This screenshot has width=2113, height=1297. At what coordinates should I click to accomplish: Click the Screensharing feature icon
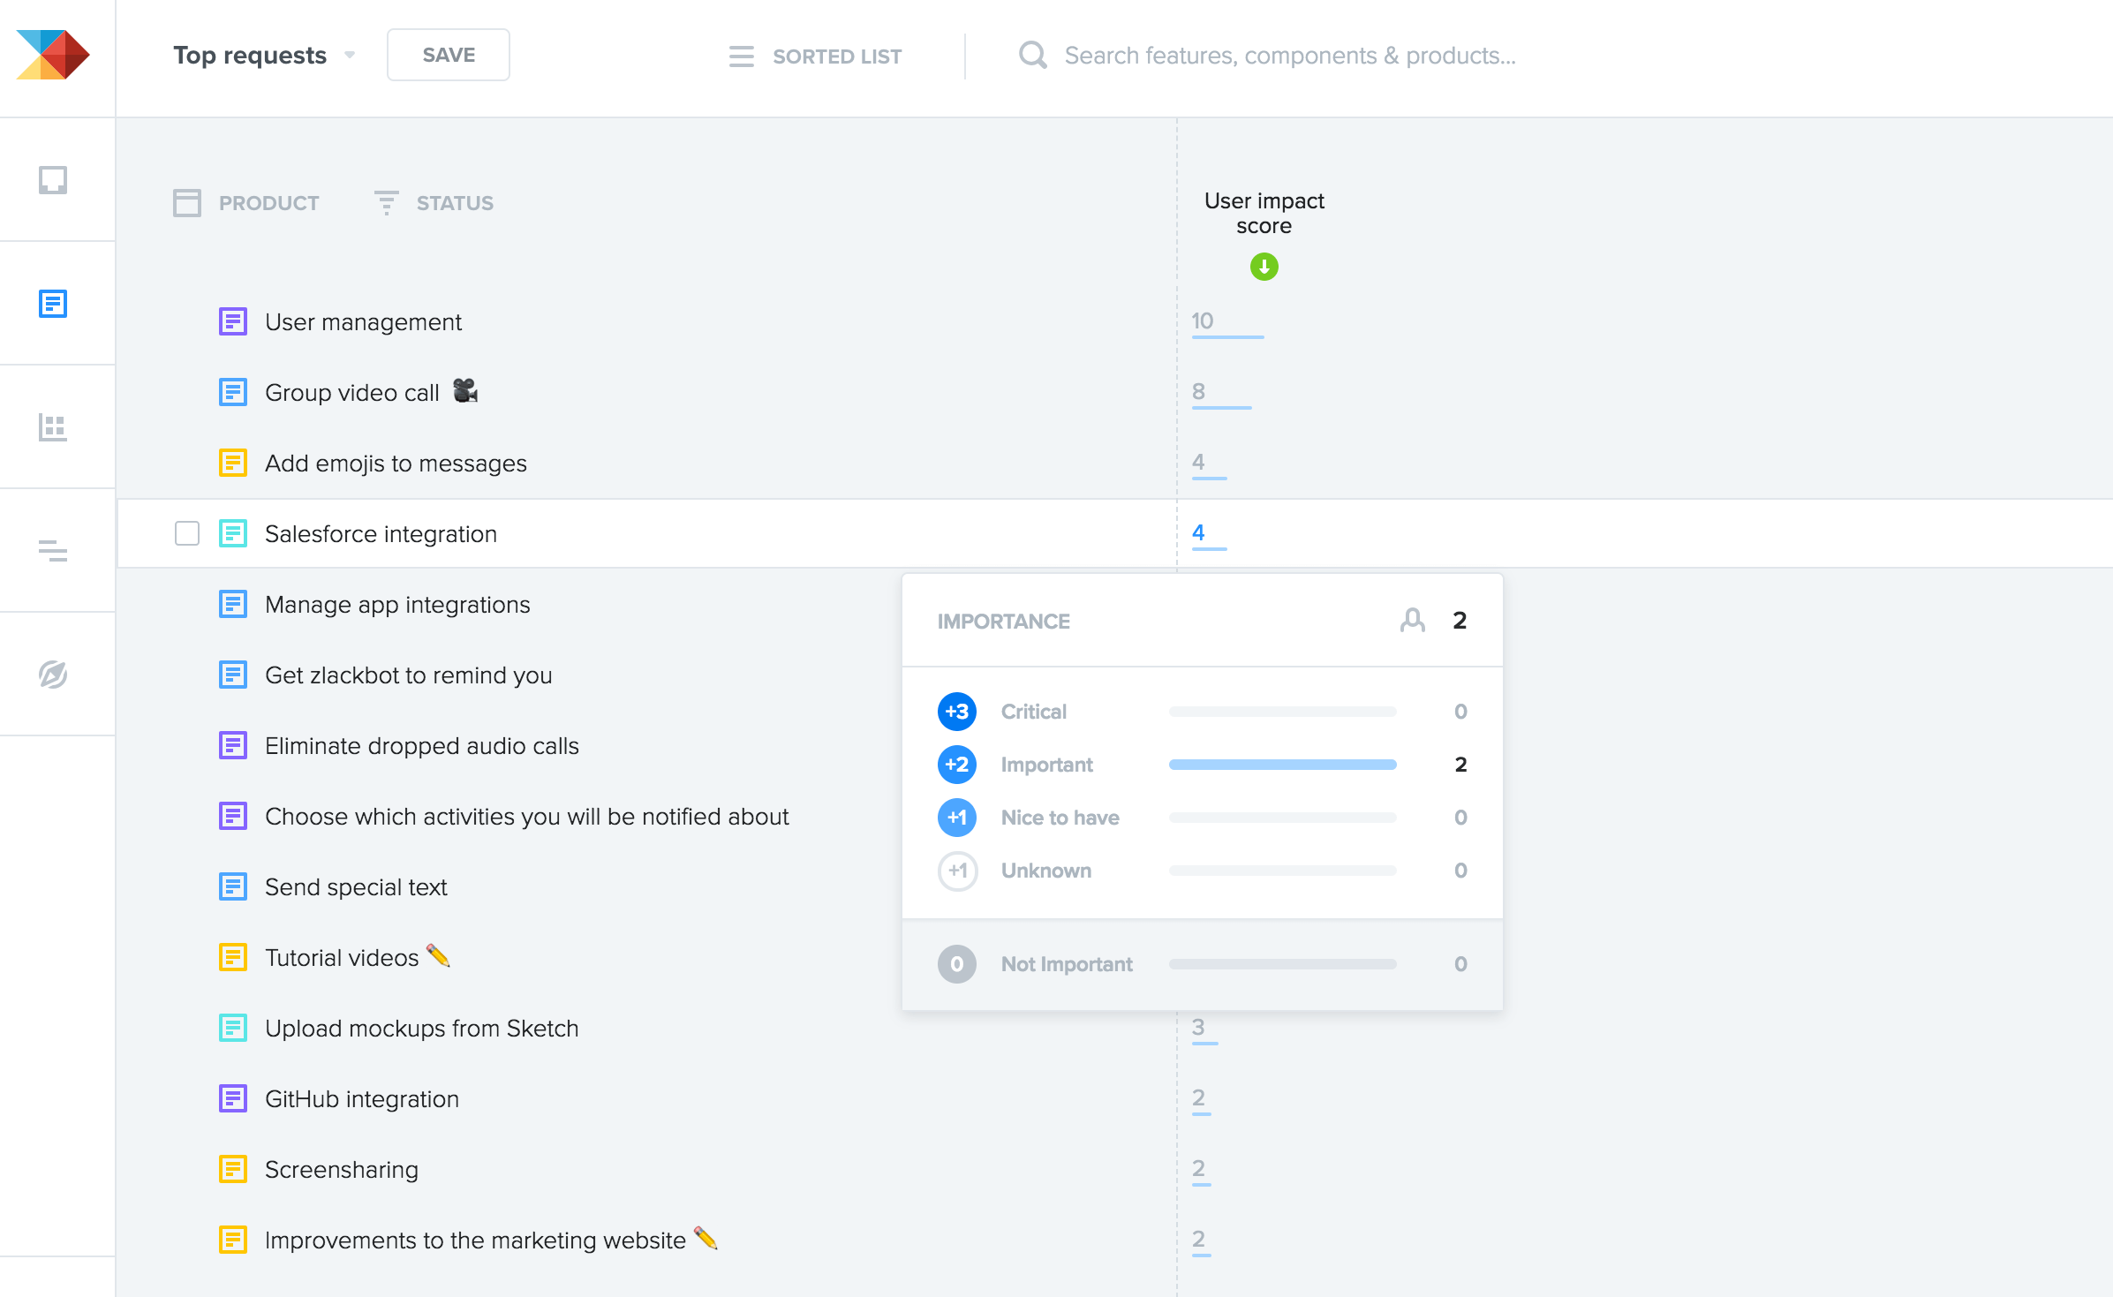click(233, 1169)
